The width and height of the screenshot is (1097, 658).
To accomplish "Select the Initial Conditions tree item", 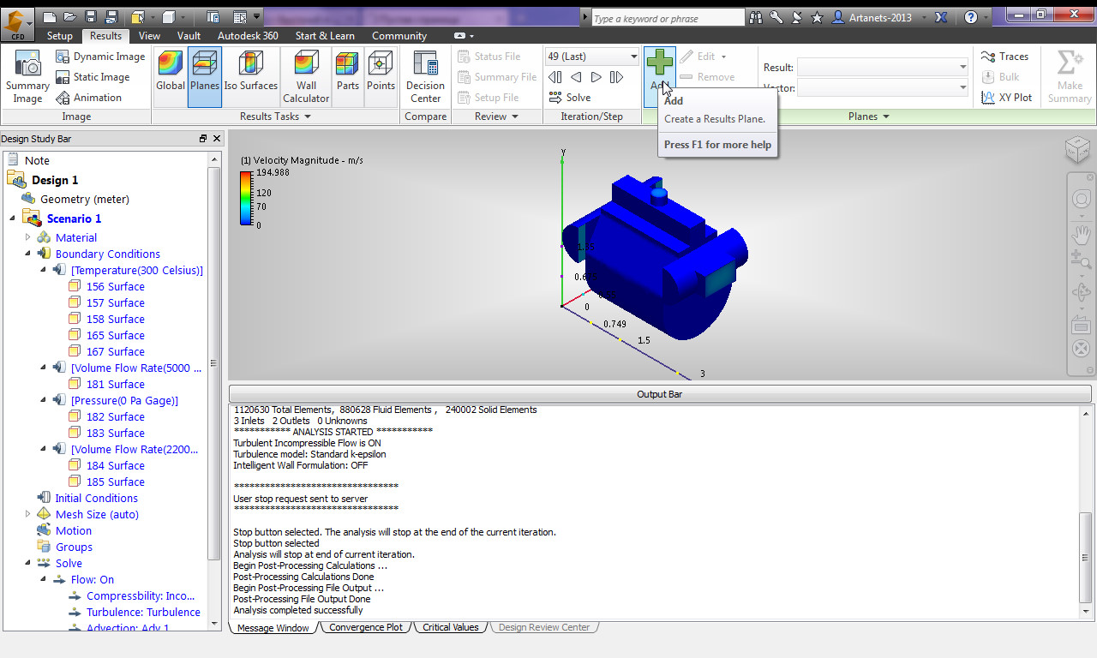I will (x=96, y=499).
